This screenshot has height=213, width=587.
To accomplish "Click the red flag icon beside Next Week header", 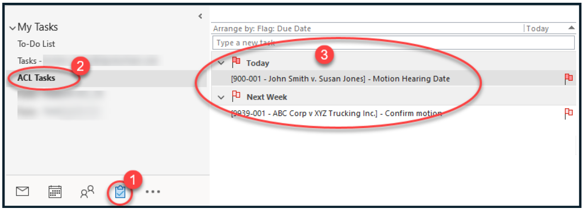I will 236,96.
